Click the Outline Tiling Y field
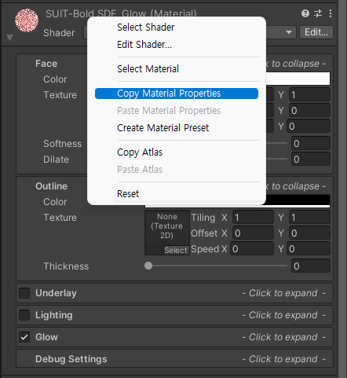347x378 pixels. point(309,218)
